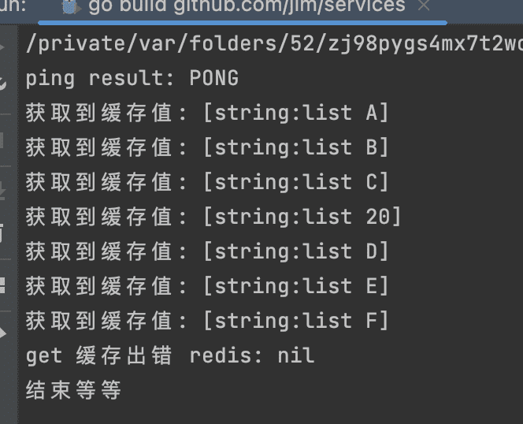This screenshot has height=424, width=523.
Task: Rerun the program with the green play icon
Action: (x=2, y=46)
